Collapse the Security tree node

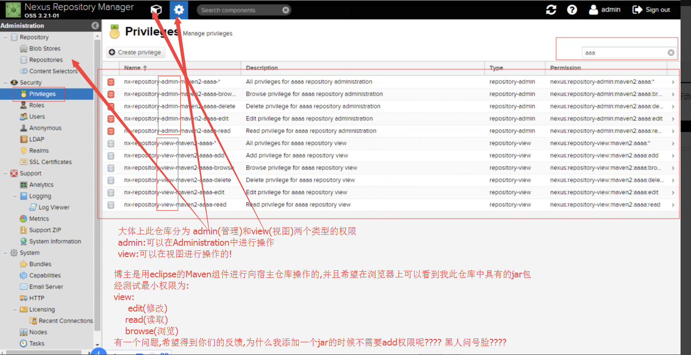pos(5,82)
